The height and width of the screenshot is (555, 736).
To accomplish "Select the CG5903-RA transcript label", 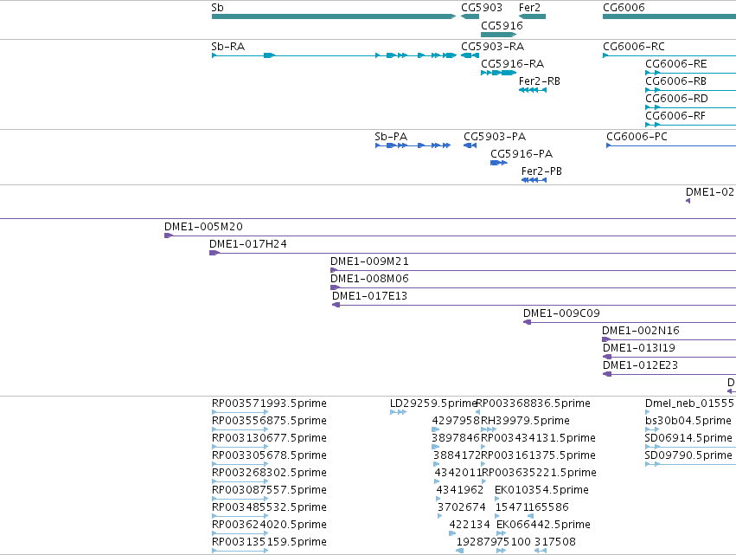I will (492, 47).
